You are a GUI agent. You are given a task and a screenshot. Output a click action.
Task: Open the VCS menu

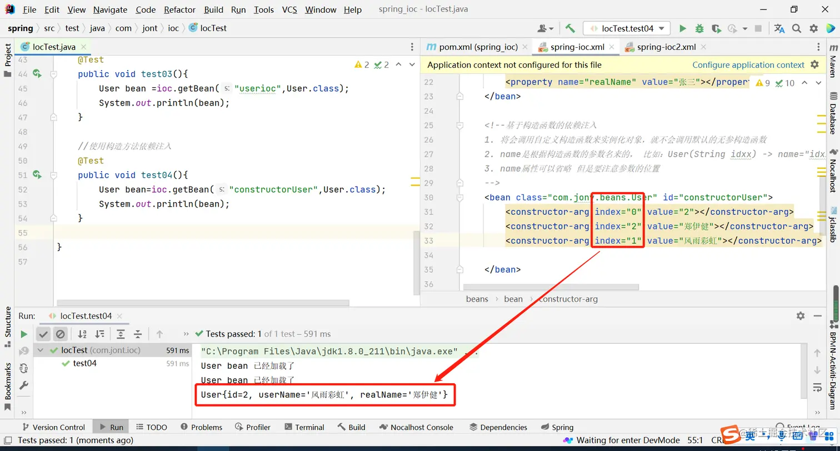(x=289, y=9)
